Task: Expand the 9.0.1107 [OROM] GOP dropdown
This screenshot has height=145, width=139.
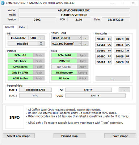Action: 67,43
